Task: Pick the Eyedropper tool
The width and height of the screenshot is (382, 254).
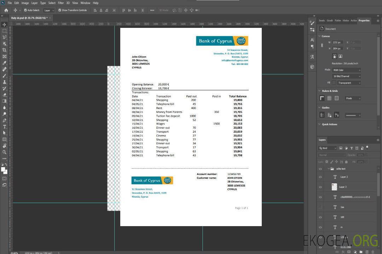Action: coord(5,63)
